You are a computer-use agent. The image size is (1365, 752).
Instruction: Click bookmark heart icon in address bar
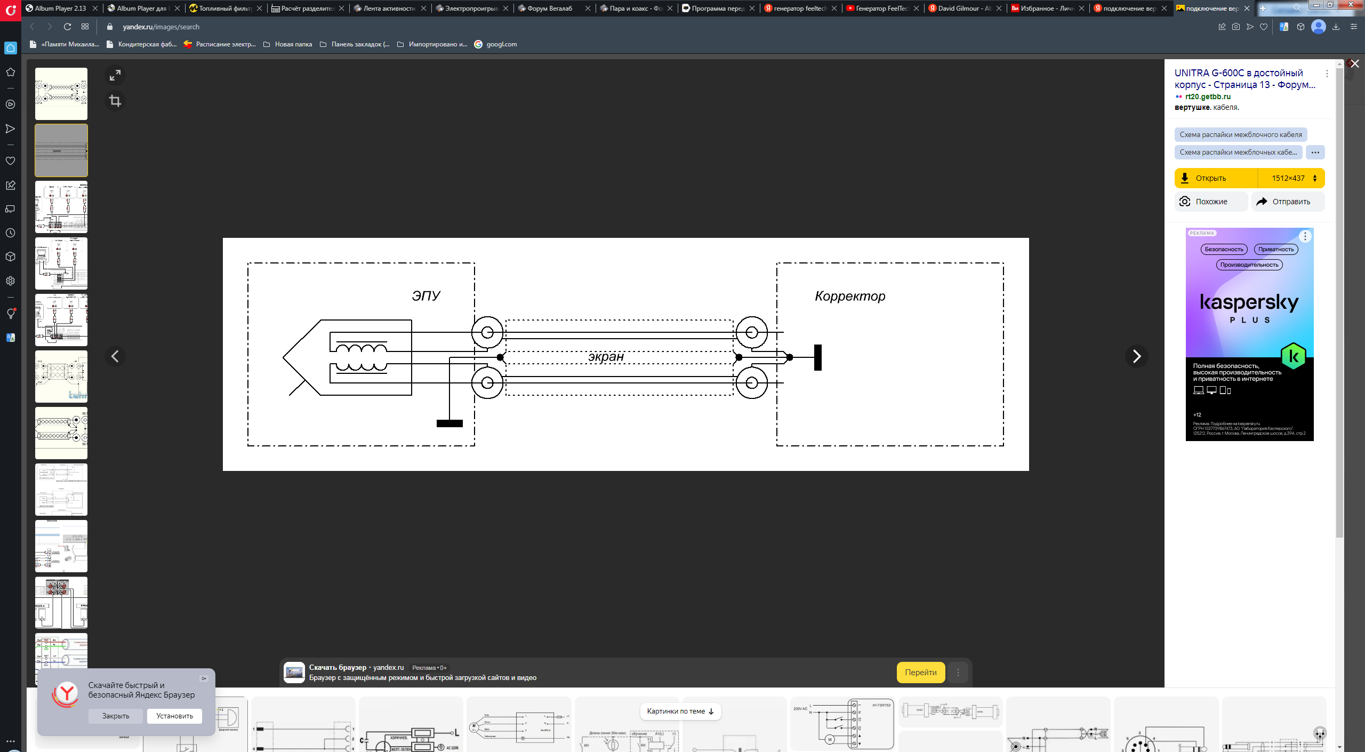[x=1263, y=27]
